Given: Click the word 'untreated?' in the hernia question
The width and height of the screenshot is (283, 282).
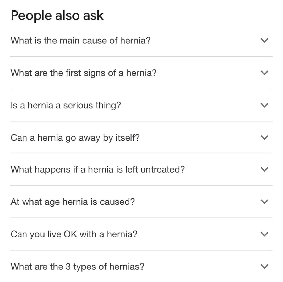Looking at the screenshot, I should (x=162, y=170).
